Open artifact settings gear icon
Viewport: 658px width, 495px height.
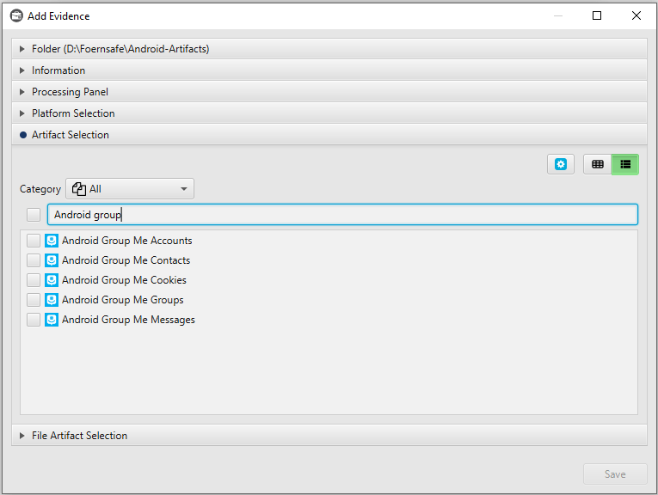561,164
